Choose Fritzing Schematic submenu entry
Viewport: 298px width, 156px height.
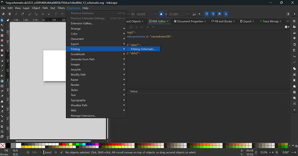coord(143,49)
